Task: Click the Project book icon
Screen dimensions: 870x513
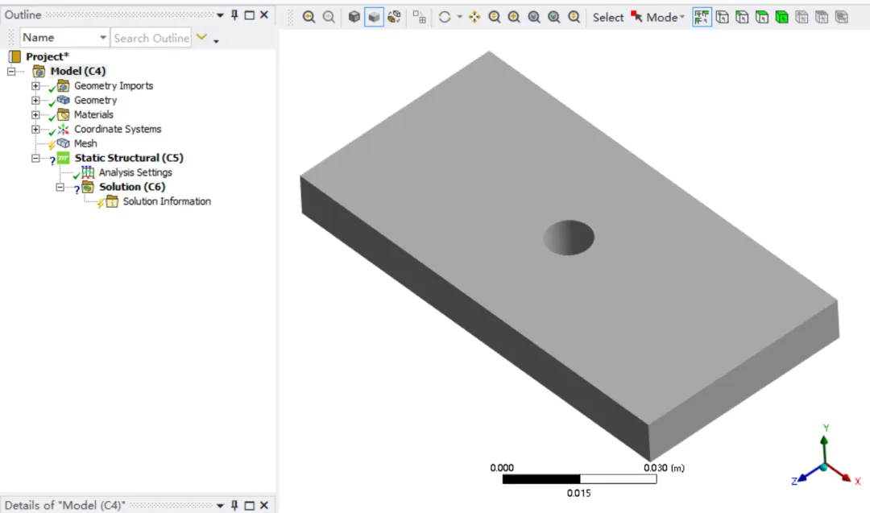Action: (x=14, y=56)
